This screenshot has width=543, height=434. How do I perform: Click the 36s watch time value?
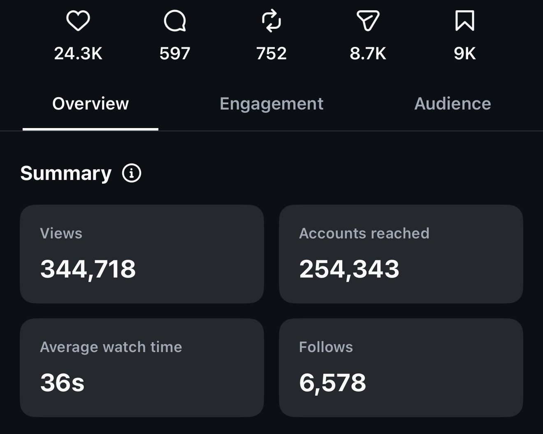63,383
